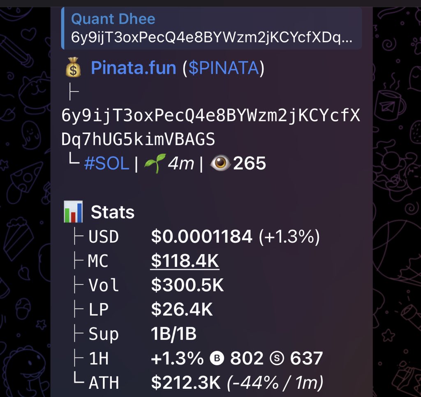Click the Sup 1B/1B value
This screenshot has height=397, width=421.
[x=174, y=334]
